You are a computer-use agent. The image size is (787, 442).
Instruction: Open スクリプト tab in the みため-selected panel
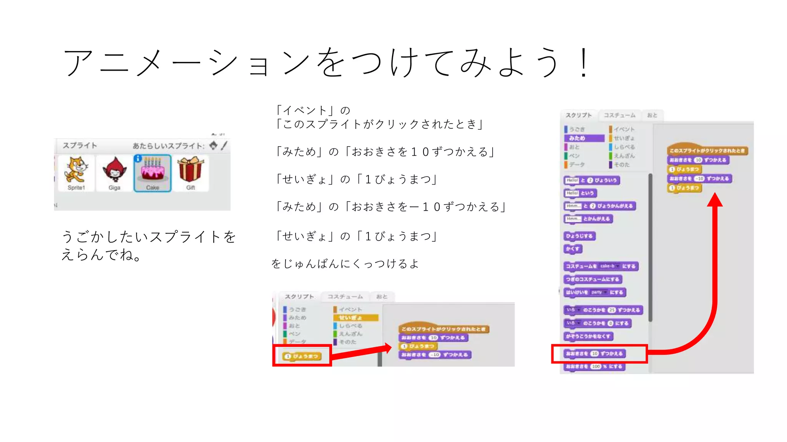(578, 115)
